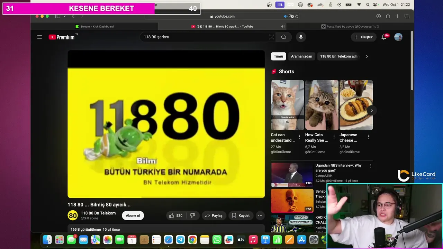Open Photos from the dock
Viewport: 443px width, 249px height.
pos(108,240)
